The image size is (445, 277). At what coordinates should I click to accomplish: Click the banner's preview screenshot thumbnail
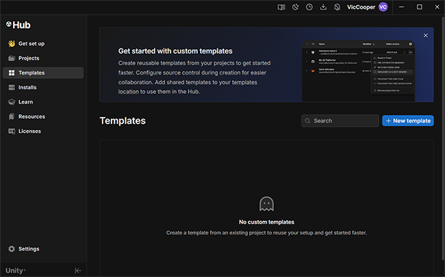359,71
